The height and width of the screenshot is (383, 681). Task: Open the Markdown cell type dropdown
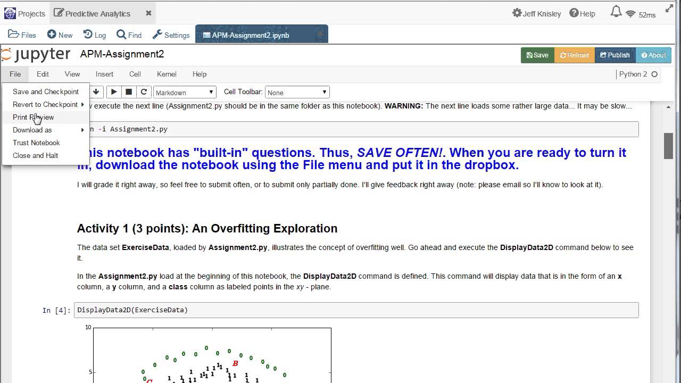(185, 92)
